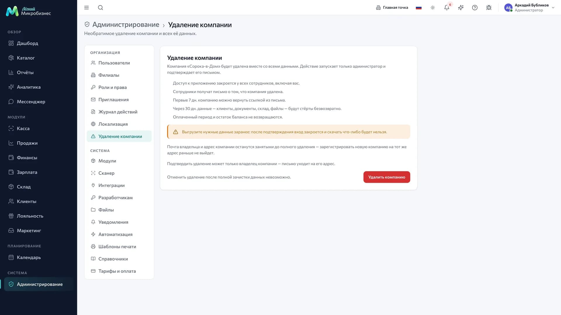Expand Аркадий Бубликов profile menu
This screenshot has width=561, height=315.
click(x=529, y=8)
